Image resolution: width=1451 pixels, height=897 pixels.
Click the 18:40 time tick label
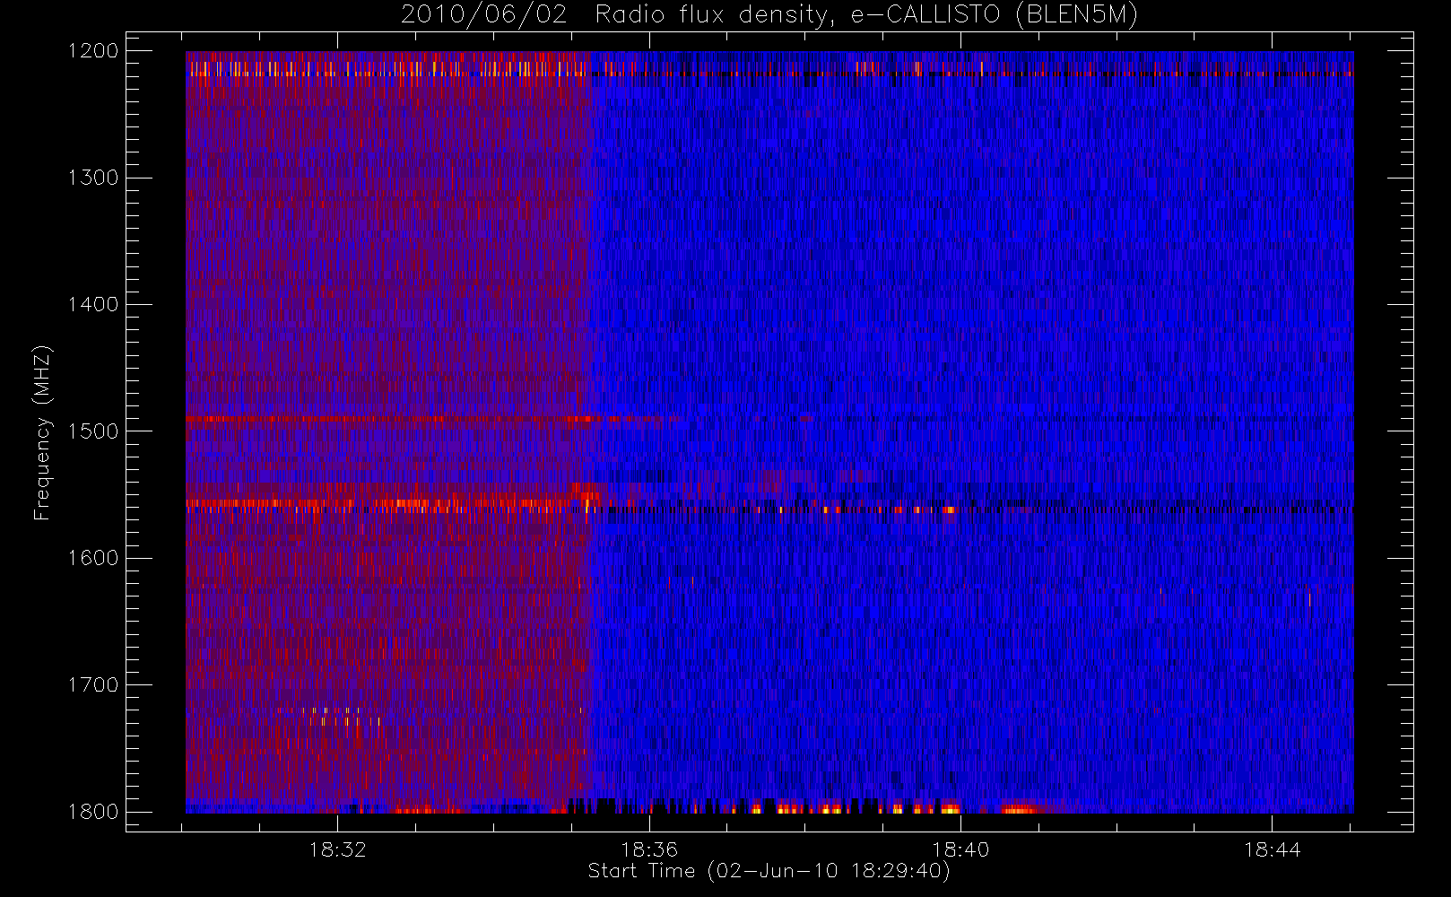coord(960,849)
